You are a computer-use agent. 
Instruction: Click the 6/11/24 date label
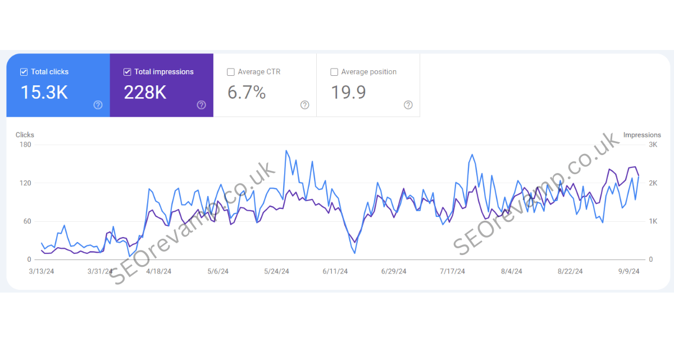(335, 271)
